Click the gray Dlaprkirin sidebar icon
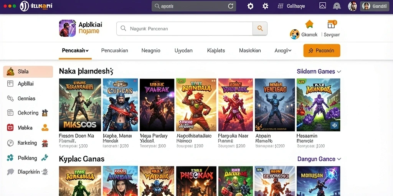The width and height of the screenshot is (393, 196). (x=10, y=172)
